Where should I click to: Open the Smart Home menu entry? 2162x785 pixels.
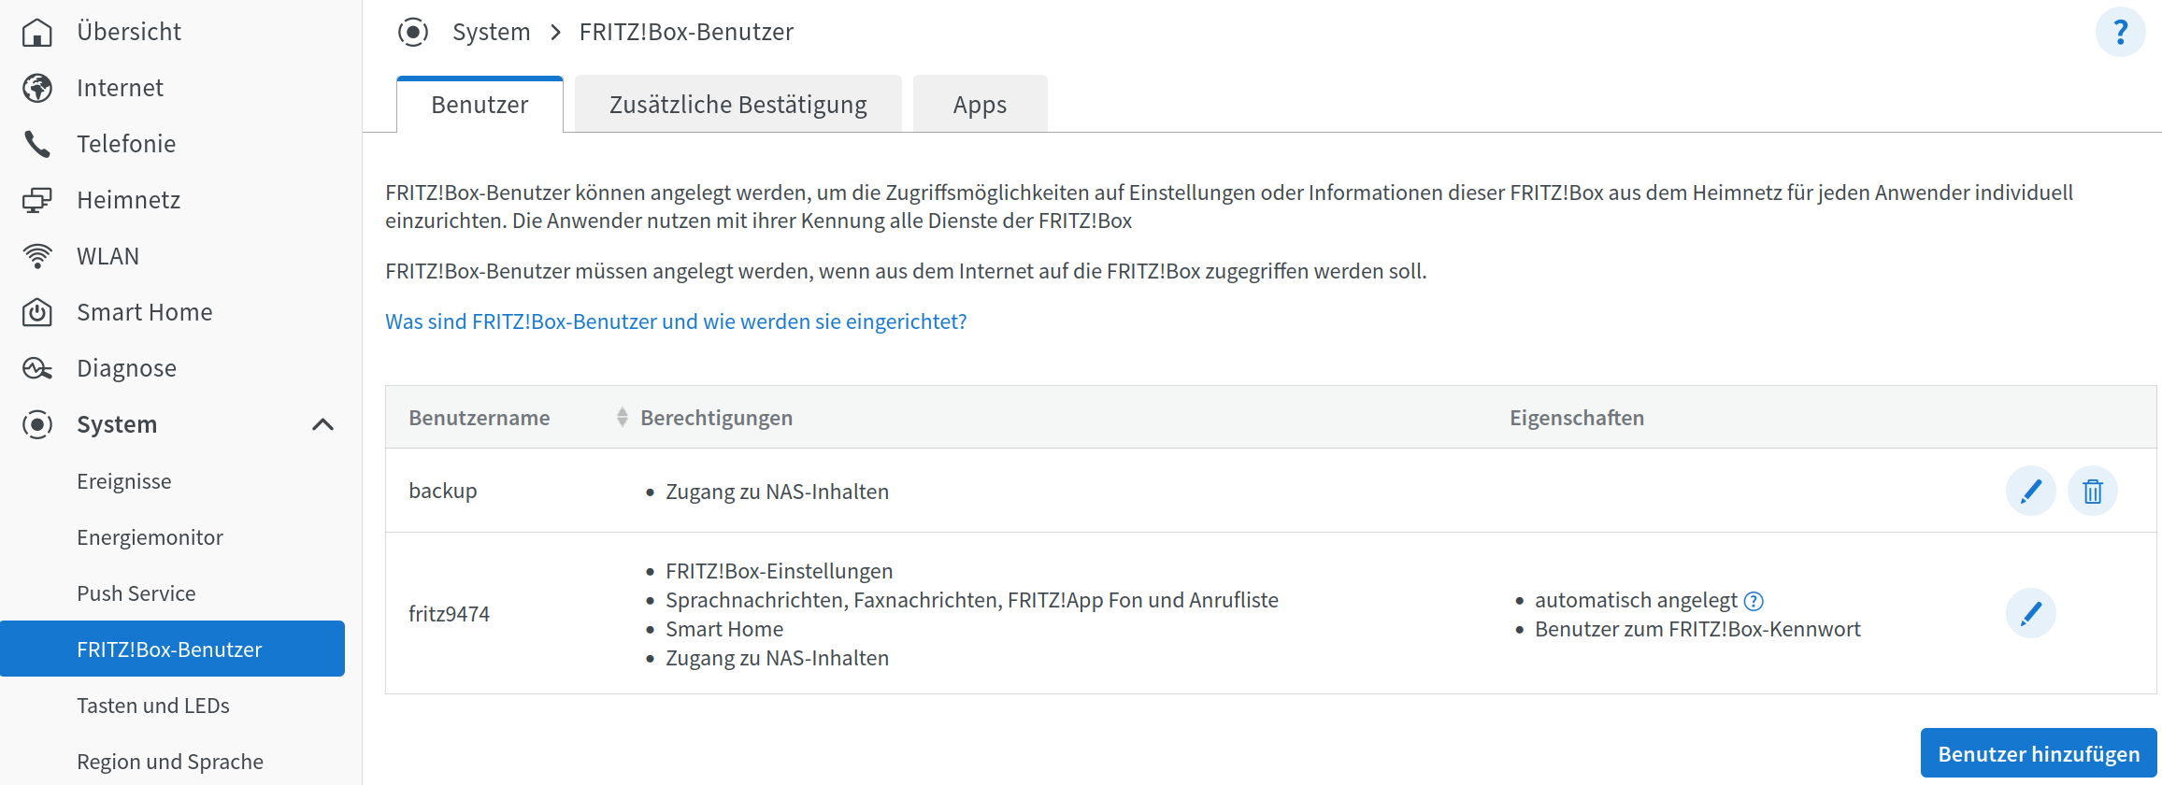[144, 312]
